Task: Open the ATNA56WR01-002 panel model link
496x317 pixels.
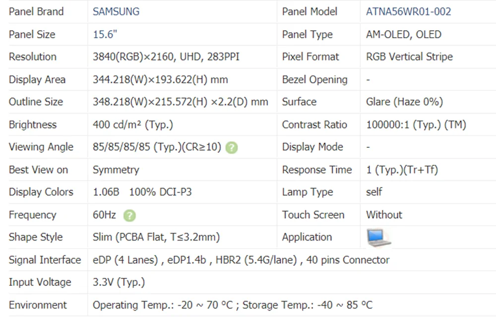Action: pyautogui.click(x=408, y=11)
